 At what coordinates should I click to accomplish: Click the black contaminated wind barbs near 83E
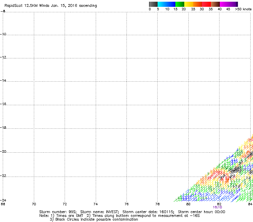click(235, 170)
